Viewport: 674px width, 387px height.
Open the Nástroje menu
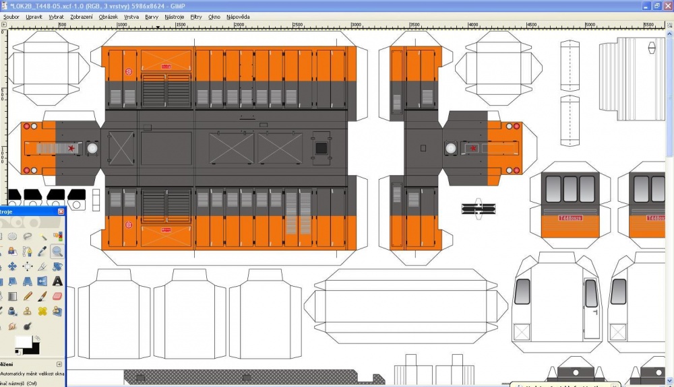174,17
